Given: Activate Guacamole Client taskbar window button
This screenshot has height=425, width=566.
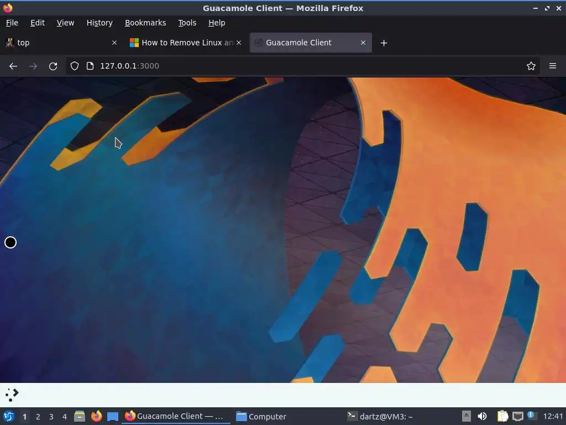Looking at the screenshot, I should coord(176,416).
